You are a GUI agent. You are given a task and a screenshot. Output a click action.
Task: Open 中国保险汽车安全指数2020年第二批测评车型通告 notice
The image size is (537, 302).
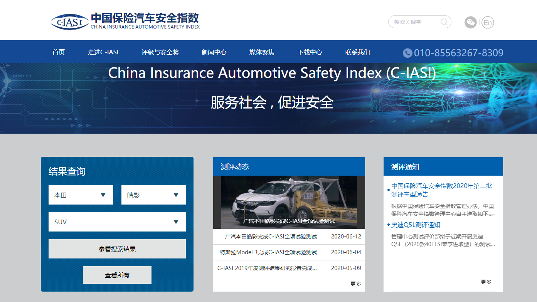442,190
